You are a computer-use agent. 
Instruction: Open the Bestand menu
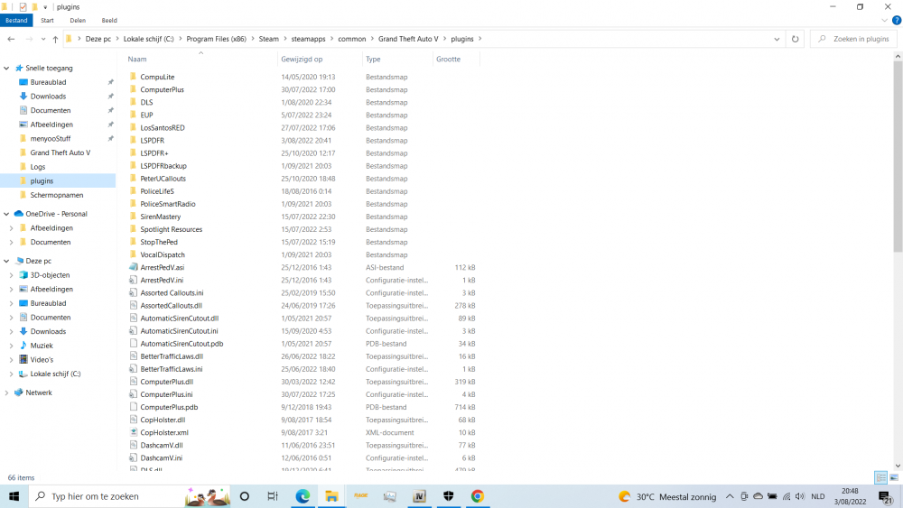[16, 20]
